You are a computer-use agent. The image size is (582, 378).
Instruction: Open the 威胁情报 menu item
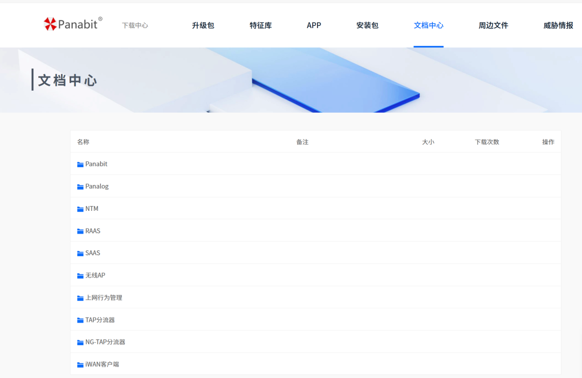pos(557,25)
